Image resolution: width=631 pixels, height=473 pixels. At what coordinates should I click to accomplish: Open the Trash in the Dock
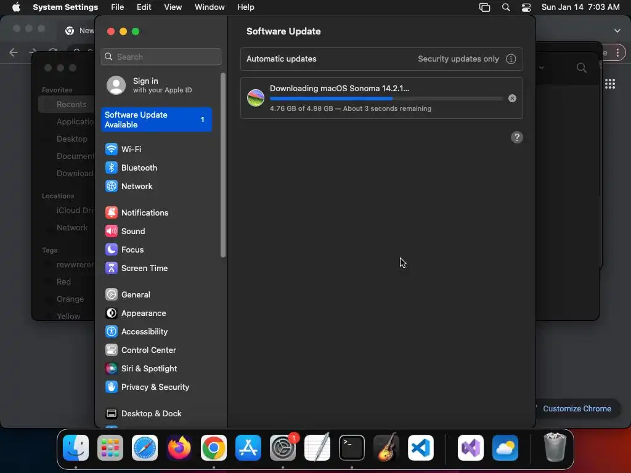coord(555,447)
